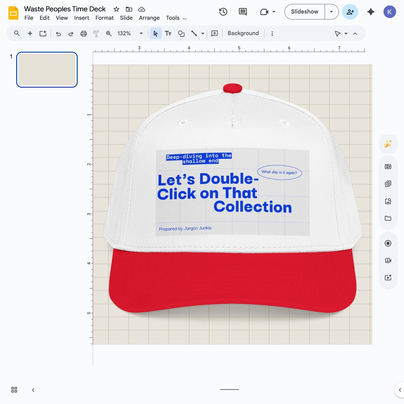Click the speaker notes handle bar

230,389
